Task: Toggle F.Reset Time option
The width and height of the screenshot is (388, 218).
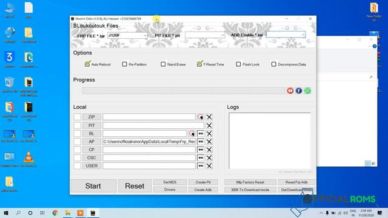Action: [210, 64]
